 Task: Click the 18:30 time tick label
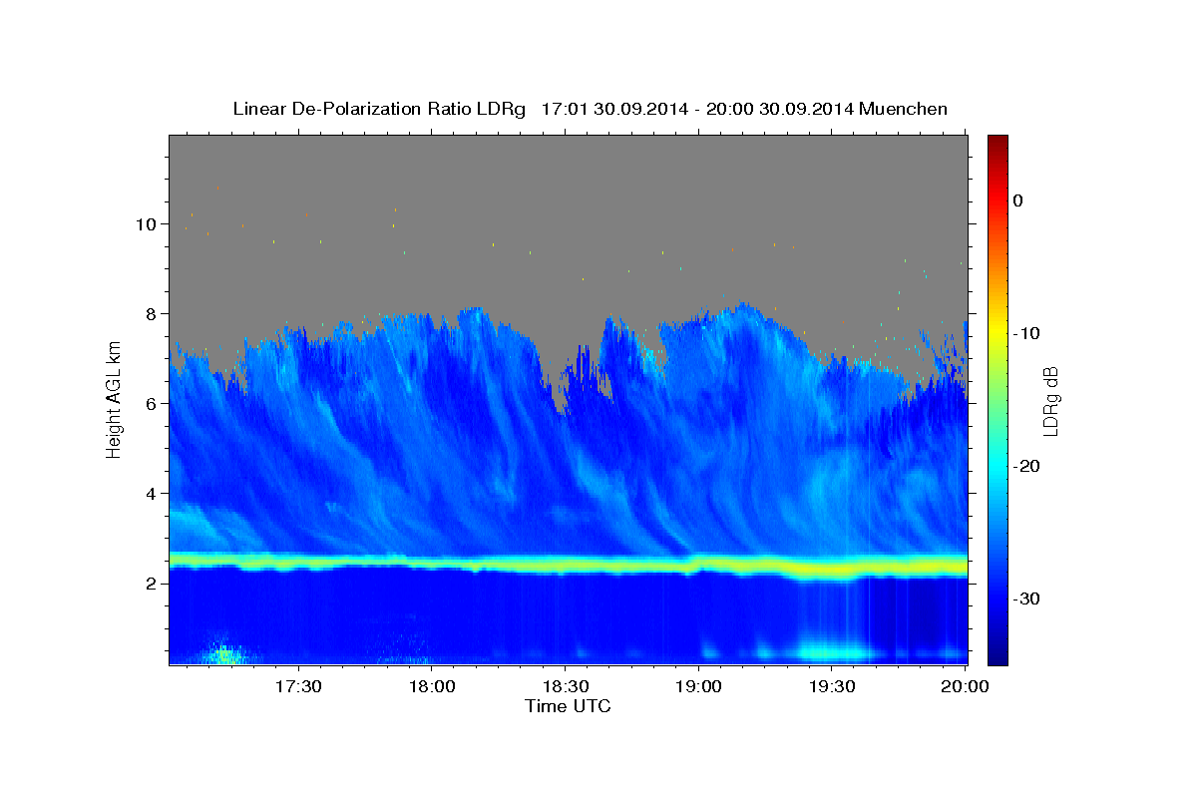pos(566,686)
